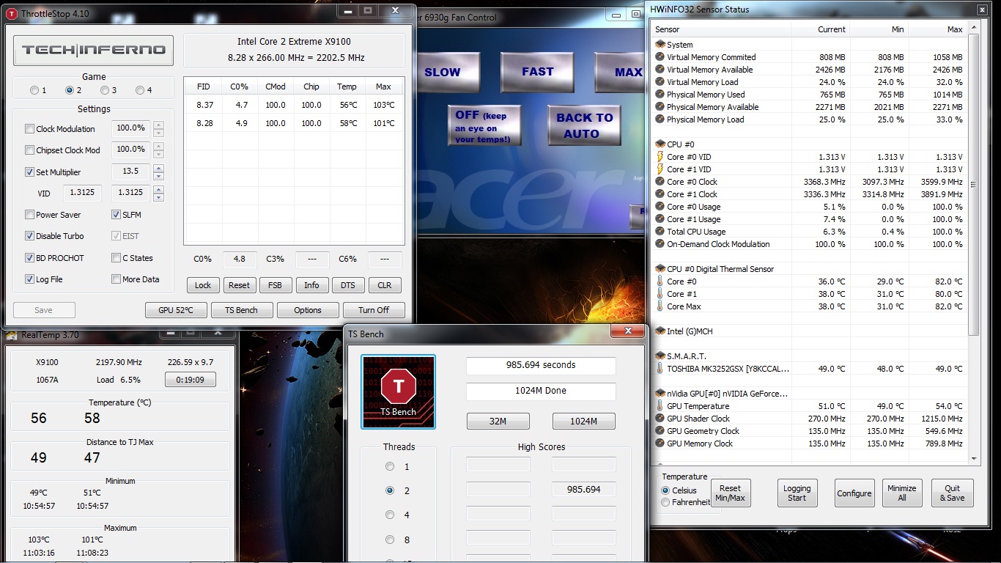The height and width of the screenshot is (563, 1001).
Task: Choose 4 threads in TS Bench
Action: pyautogui.click(x=390, y=515)
